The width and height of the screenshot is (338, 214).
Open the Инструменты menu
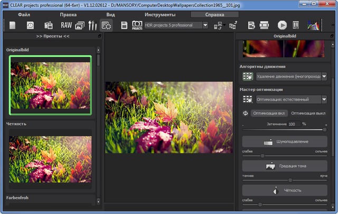[x=160, y=14]
